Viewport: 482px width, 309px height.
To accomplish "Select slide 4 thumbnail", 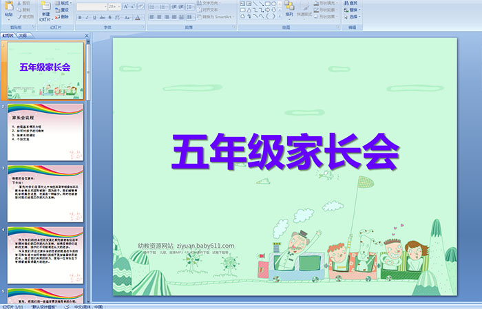I will [x=45, y=255].
